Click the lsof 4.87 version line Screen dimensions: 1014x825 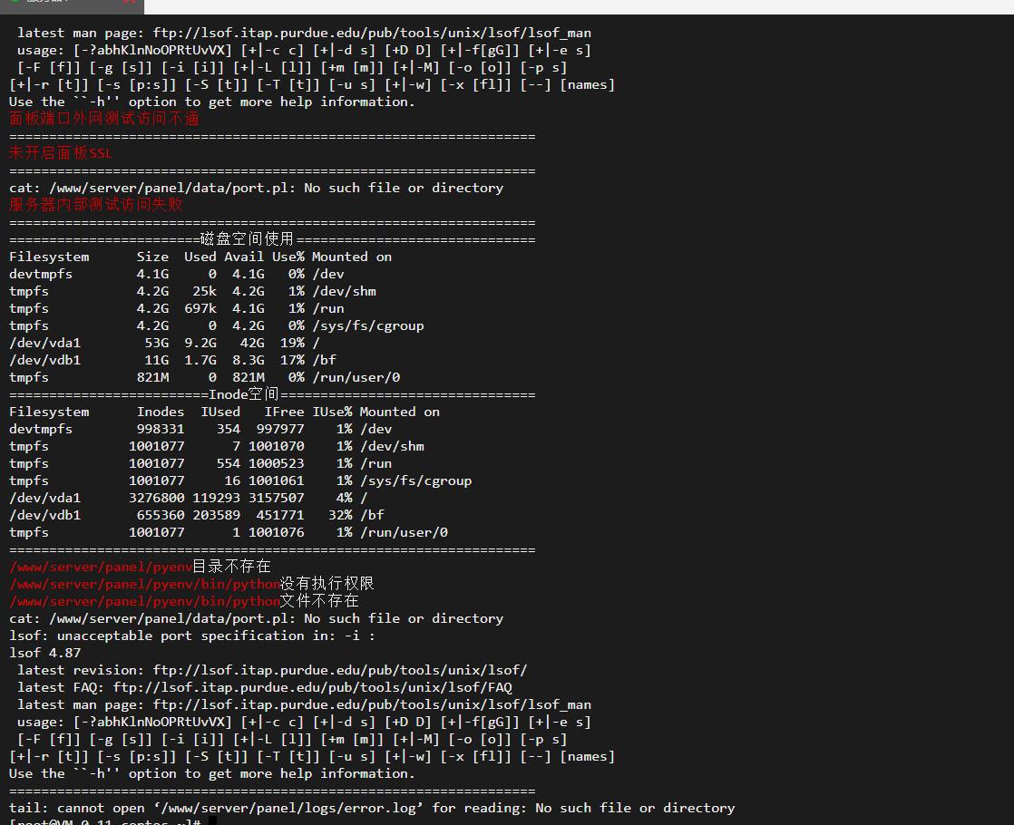(x=44, y=653)
